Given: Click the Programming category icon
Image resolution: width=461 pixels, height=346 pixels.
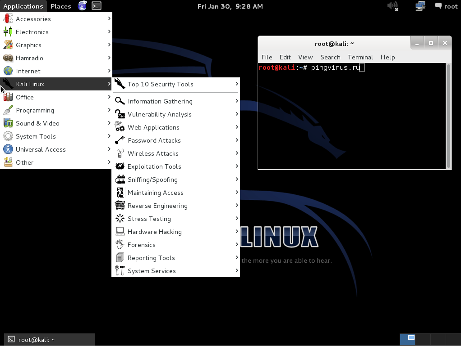Looking at the screenshot, I should tap(8, 110).
